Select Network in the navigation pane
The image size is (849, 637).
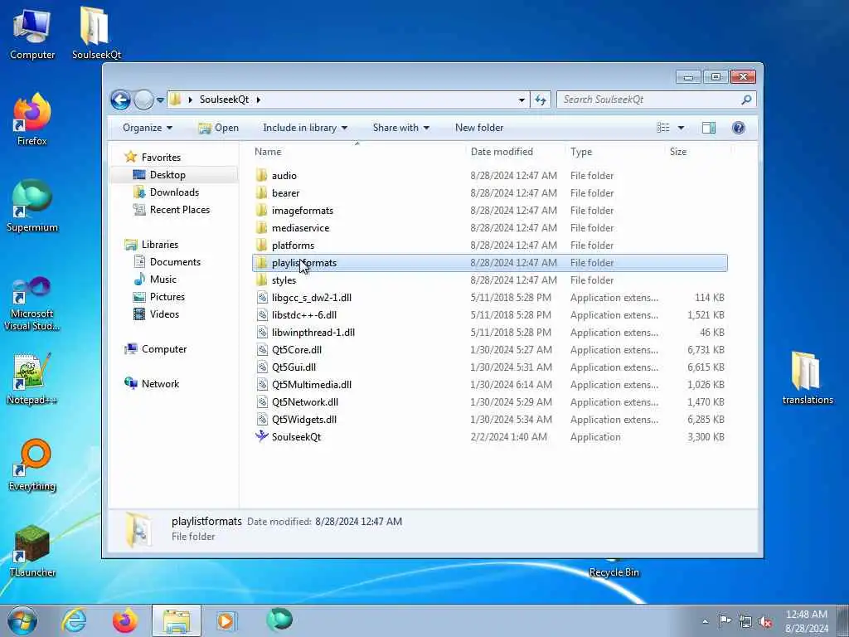pyautogui.click(x=160, y=384)
